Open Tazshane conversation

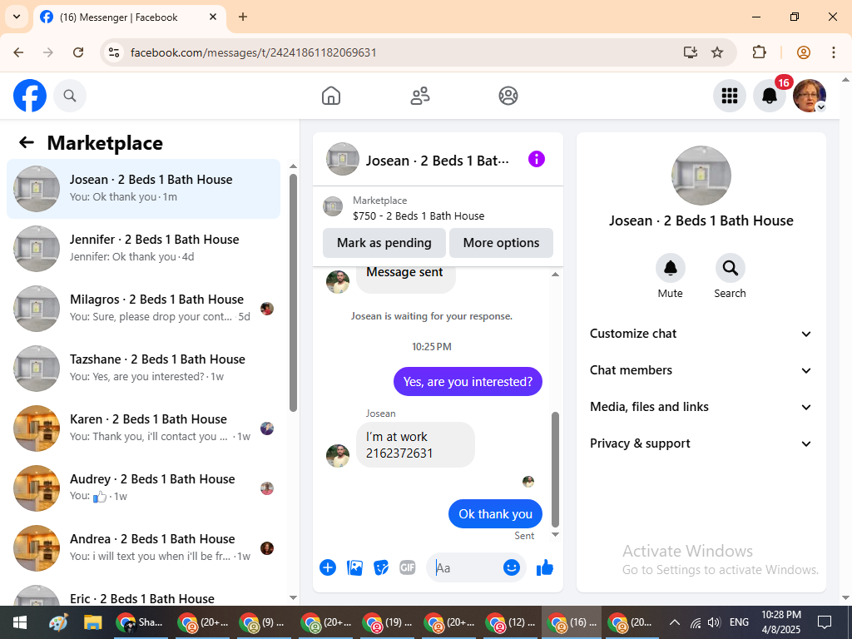143,368
